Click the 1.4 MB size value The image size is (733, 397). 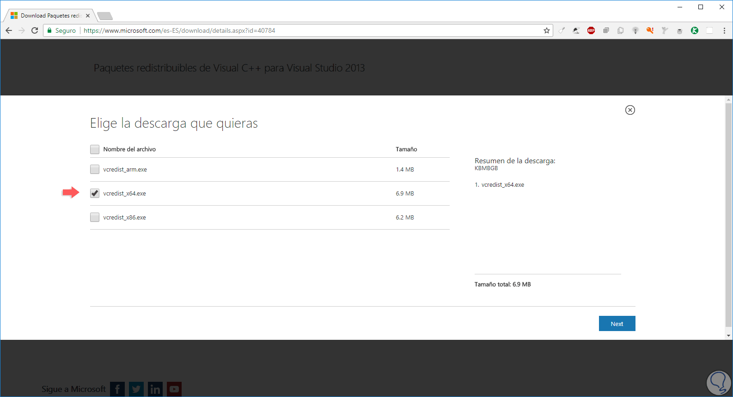click(x=405, y=170)
